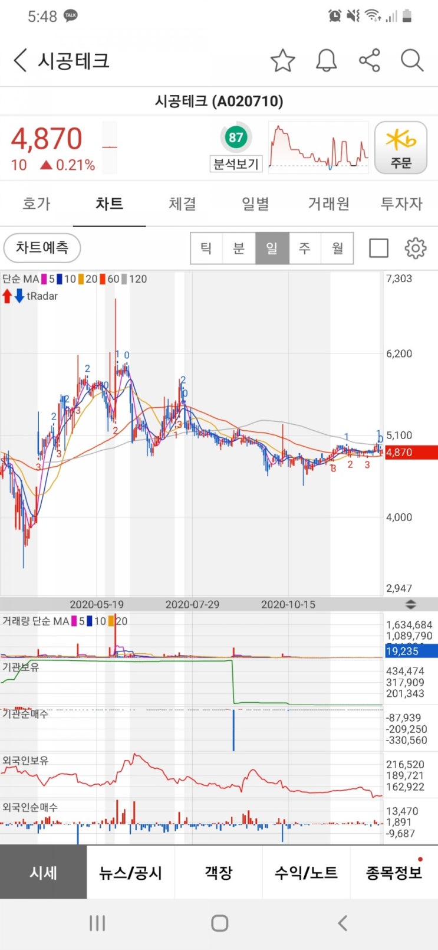The image size is (438, 950).
Task: Tap the Android home button
Action: (x=219, y=923)
